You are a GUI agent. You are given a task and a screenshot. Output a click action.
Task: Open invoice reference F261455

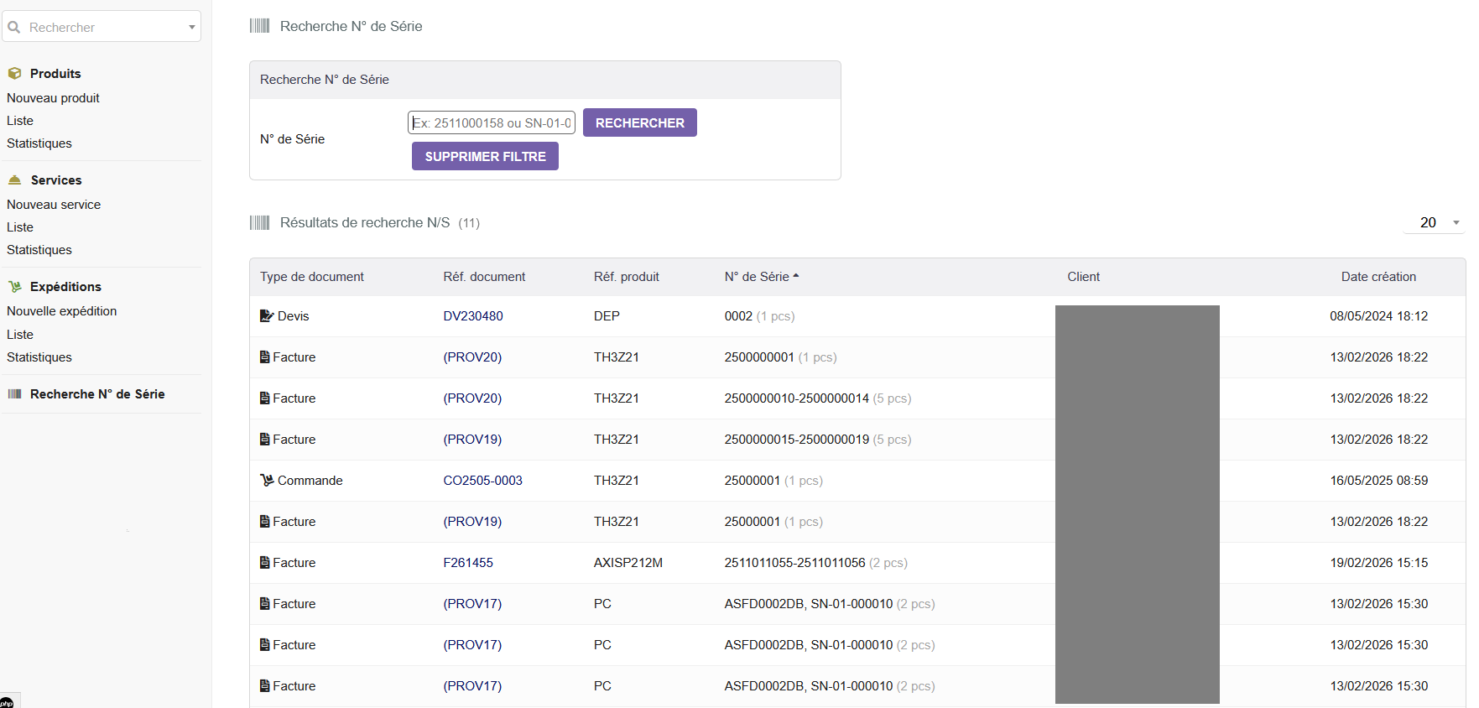pos(468,563)
